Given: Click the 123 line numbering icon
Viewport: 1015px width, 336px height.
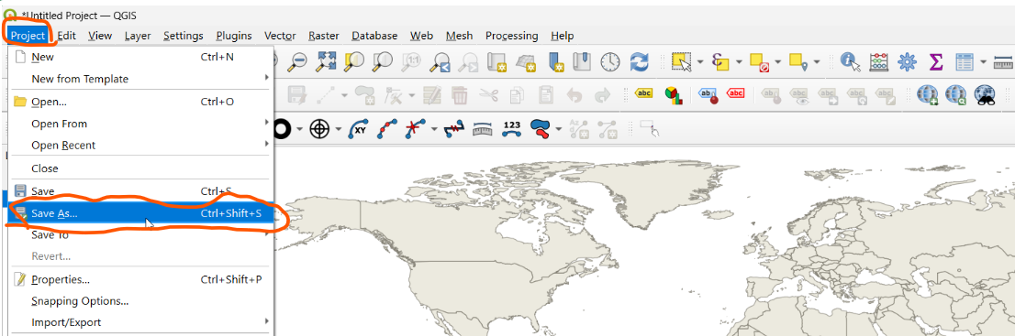Looking at the screenshot, I should coord(512,127).
